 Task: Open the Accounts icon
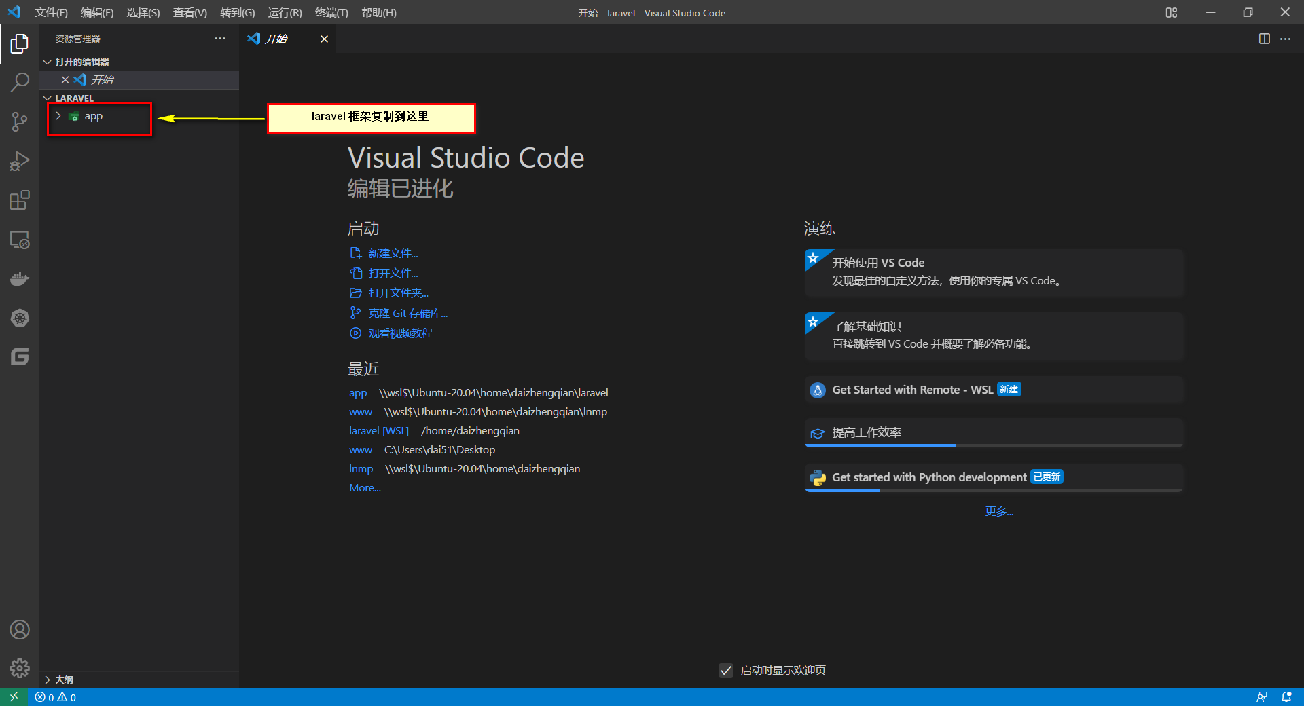click(20, 630)
